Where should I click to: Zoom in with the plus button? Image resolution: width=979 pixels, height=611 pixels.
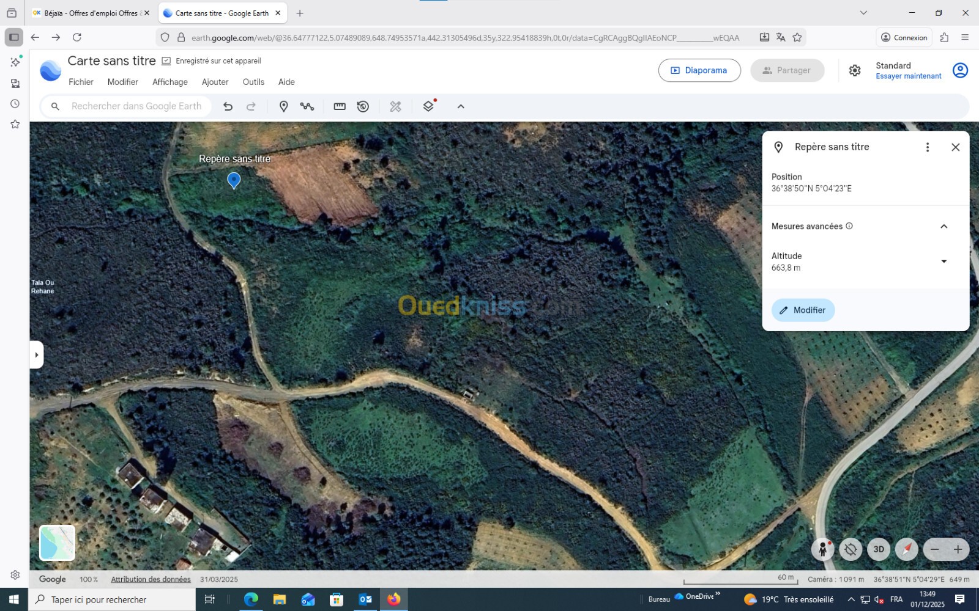[x=958, y=549]
